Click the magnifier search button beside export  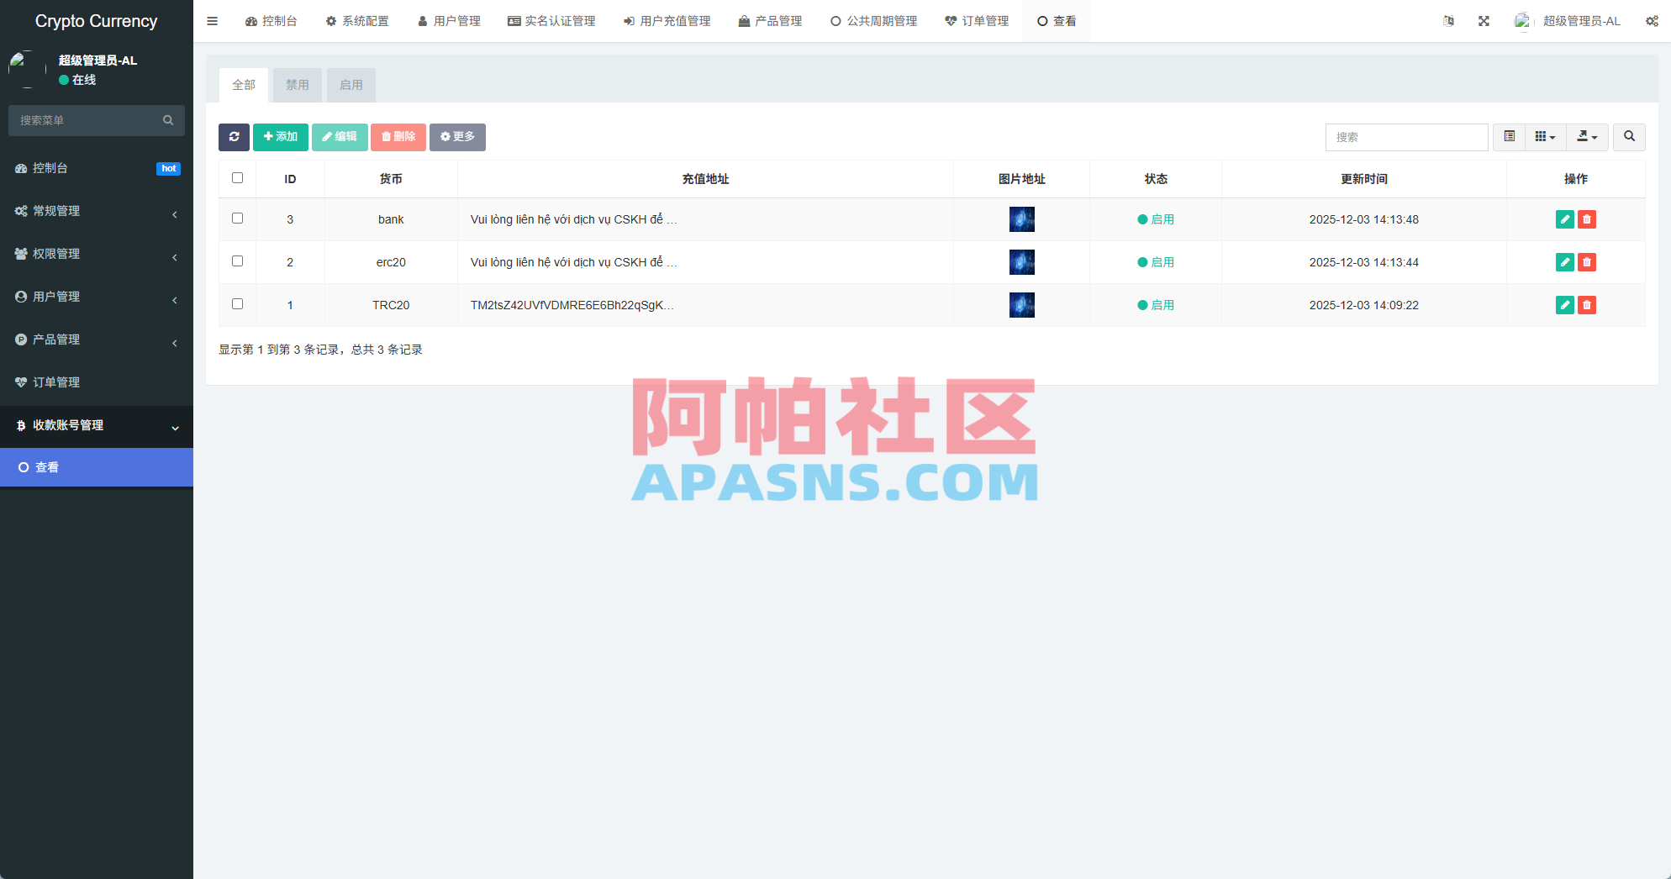click(x=1629, y=137)
